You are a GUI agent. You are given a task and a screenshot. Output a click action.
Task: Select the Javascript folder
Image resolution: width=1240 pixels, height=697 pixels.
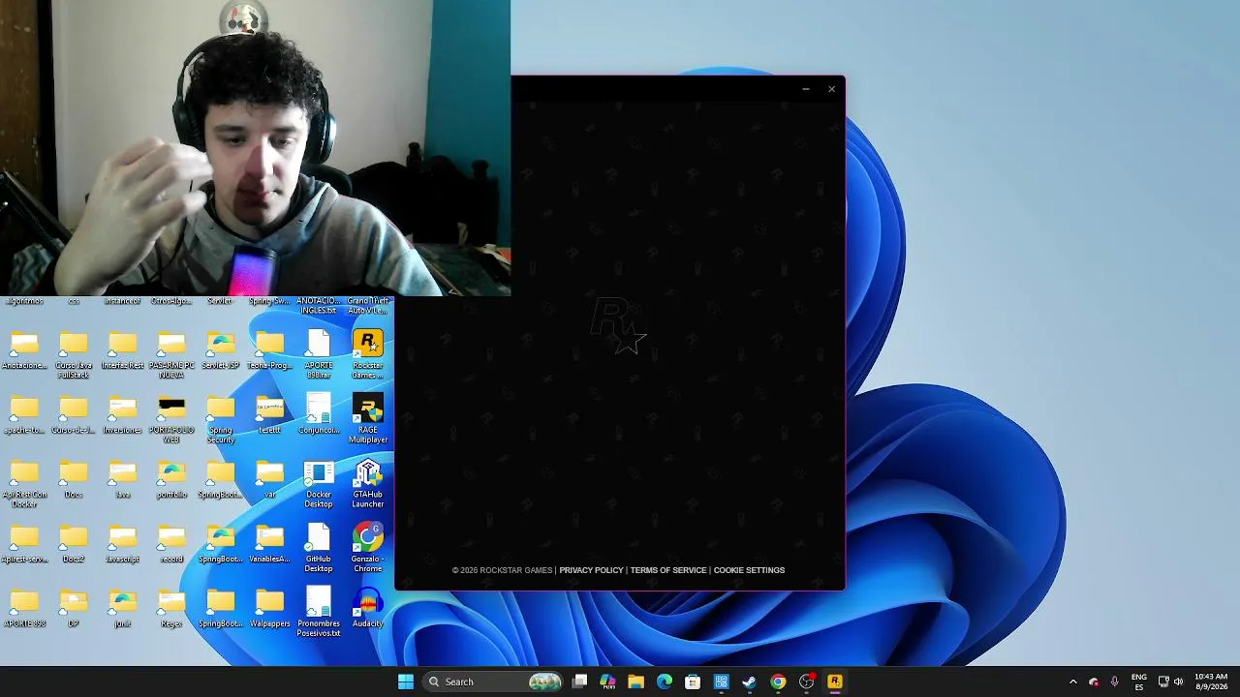[x=123, y=543]
